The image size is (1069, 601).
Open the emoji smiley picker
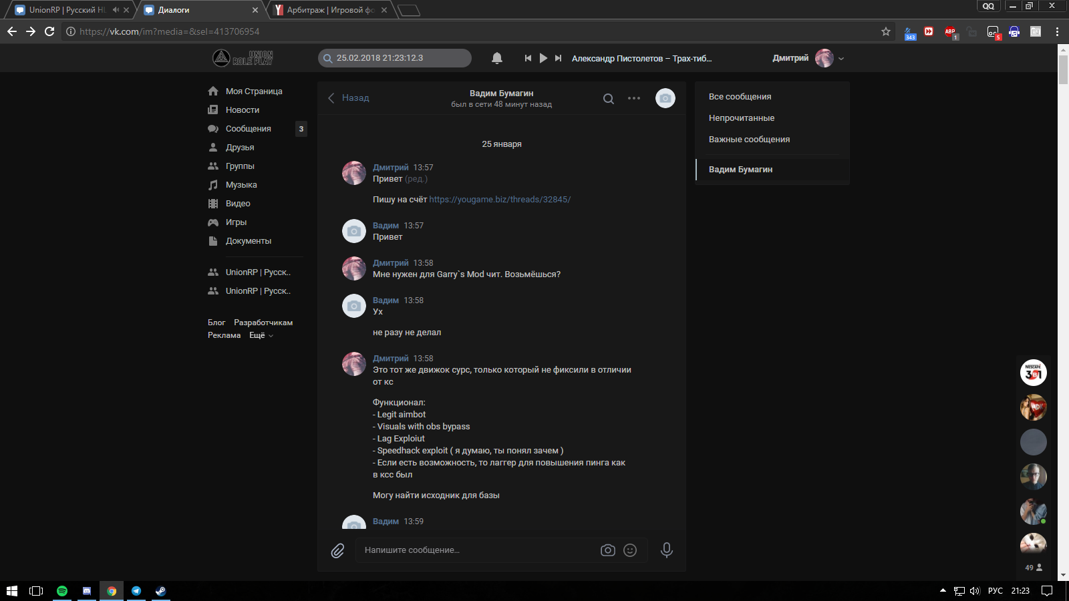(630, 550)
